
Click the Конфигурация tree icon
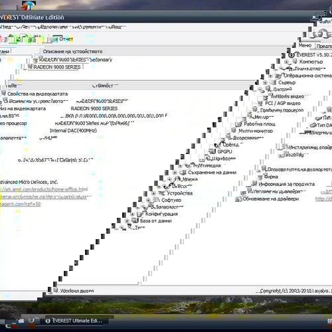pos(140,214)
